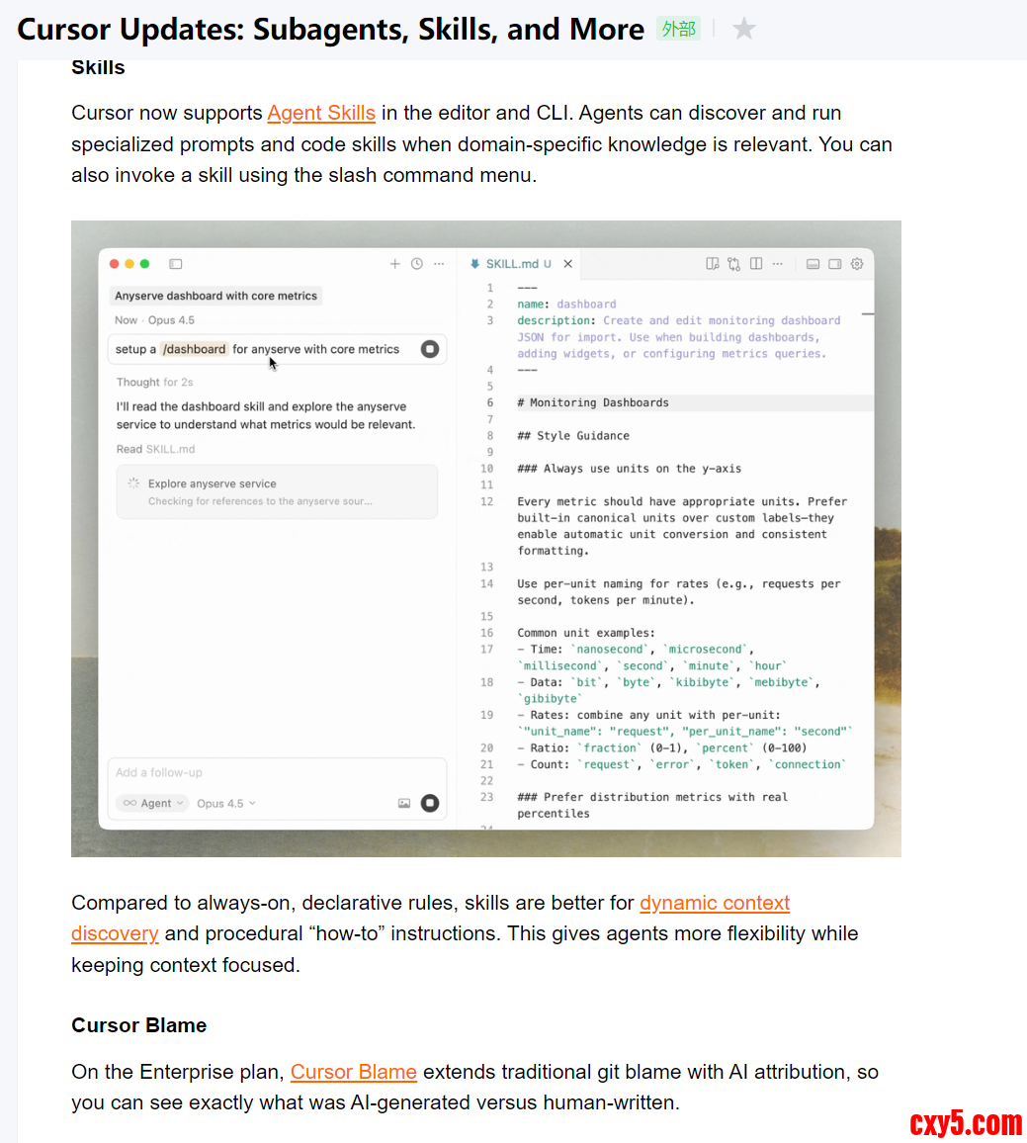
Task: Open the Cursor Blame link
Action: (354, 1072)
